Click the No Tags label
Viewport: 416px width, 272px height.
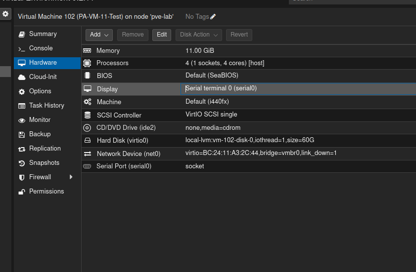pyautogui.click(x=197, y=17)
